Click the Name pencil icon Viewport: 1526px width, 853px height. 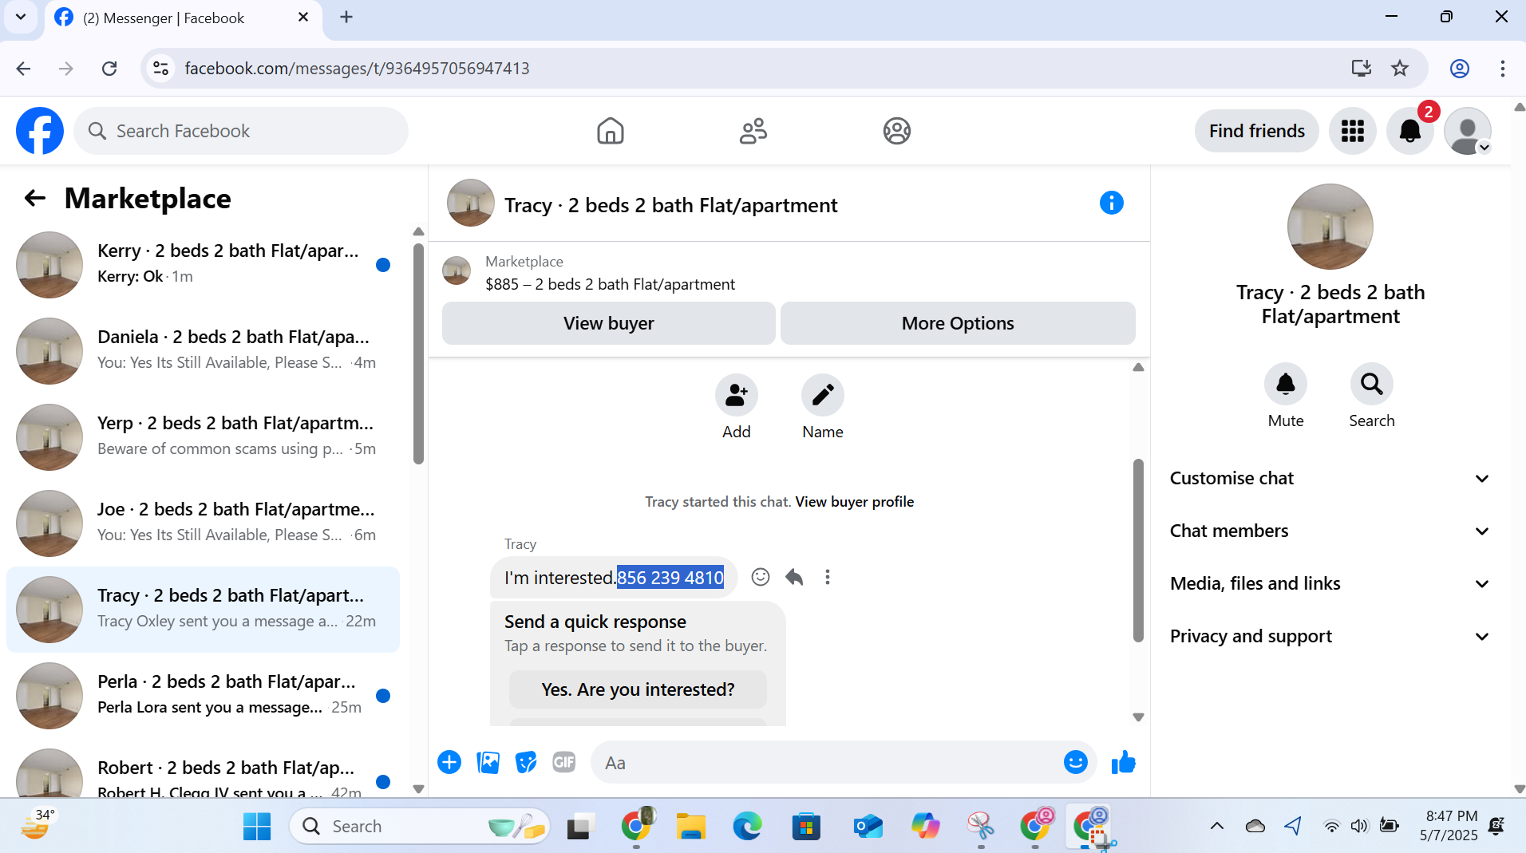coord(823,395)
